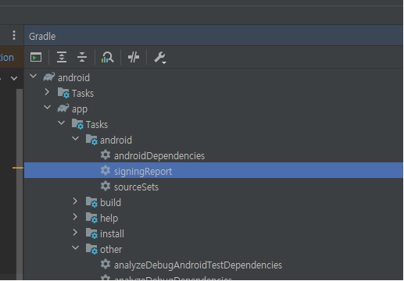Click the help folder icon
This screenshot has height=281, width=404.
tap(91, 218)
